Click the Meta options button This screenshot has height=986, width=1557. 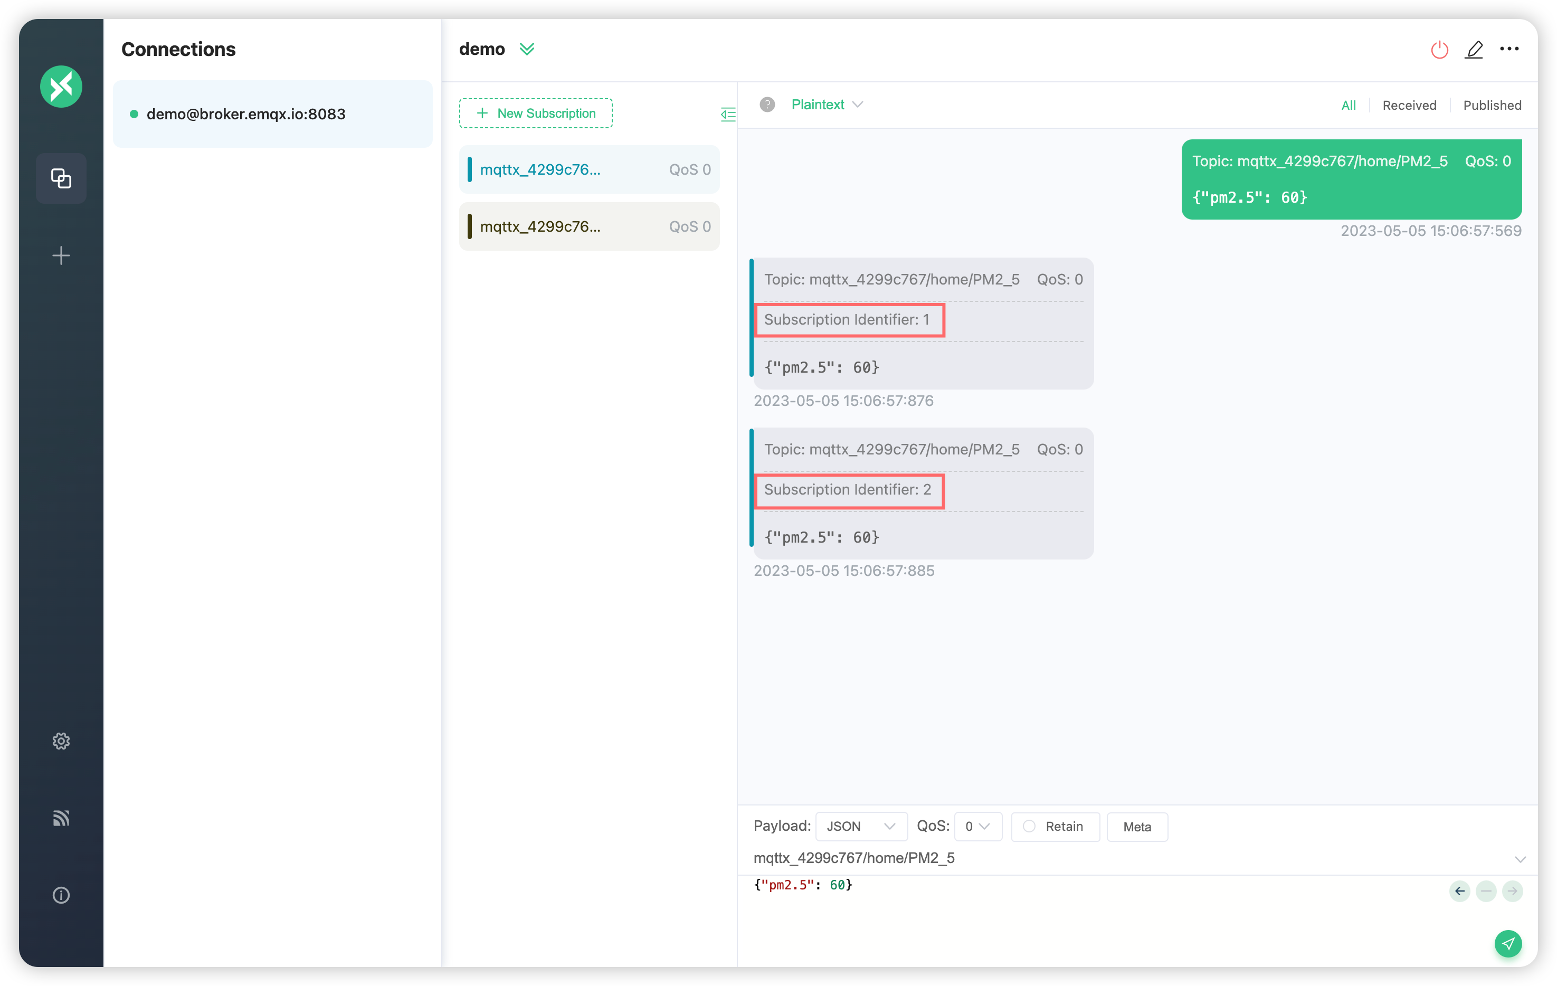1138,826
